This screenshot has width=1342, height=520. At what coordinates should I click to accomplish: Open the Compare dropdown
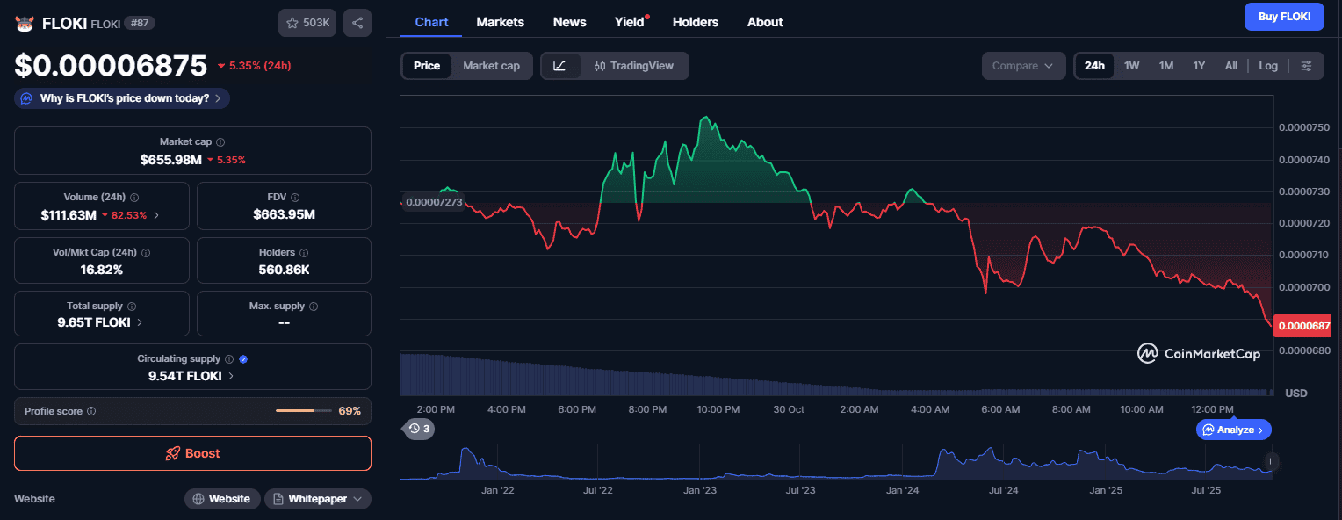tap(1022, 66)
